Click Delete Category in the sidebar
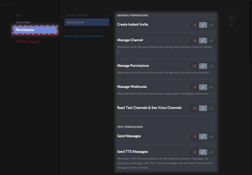Viewport: 252px width, 175px height. tap(28, 41)
